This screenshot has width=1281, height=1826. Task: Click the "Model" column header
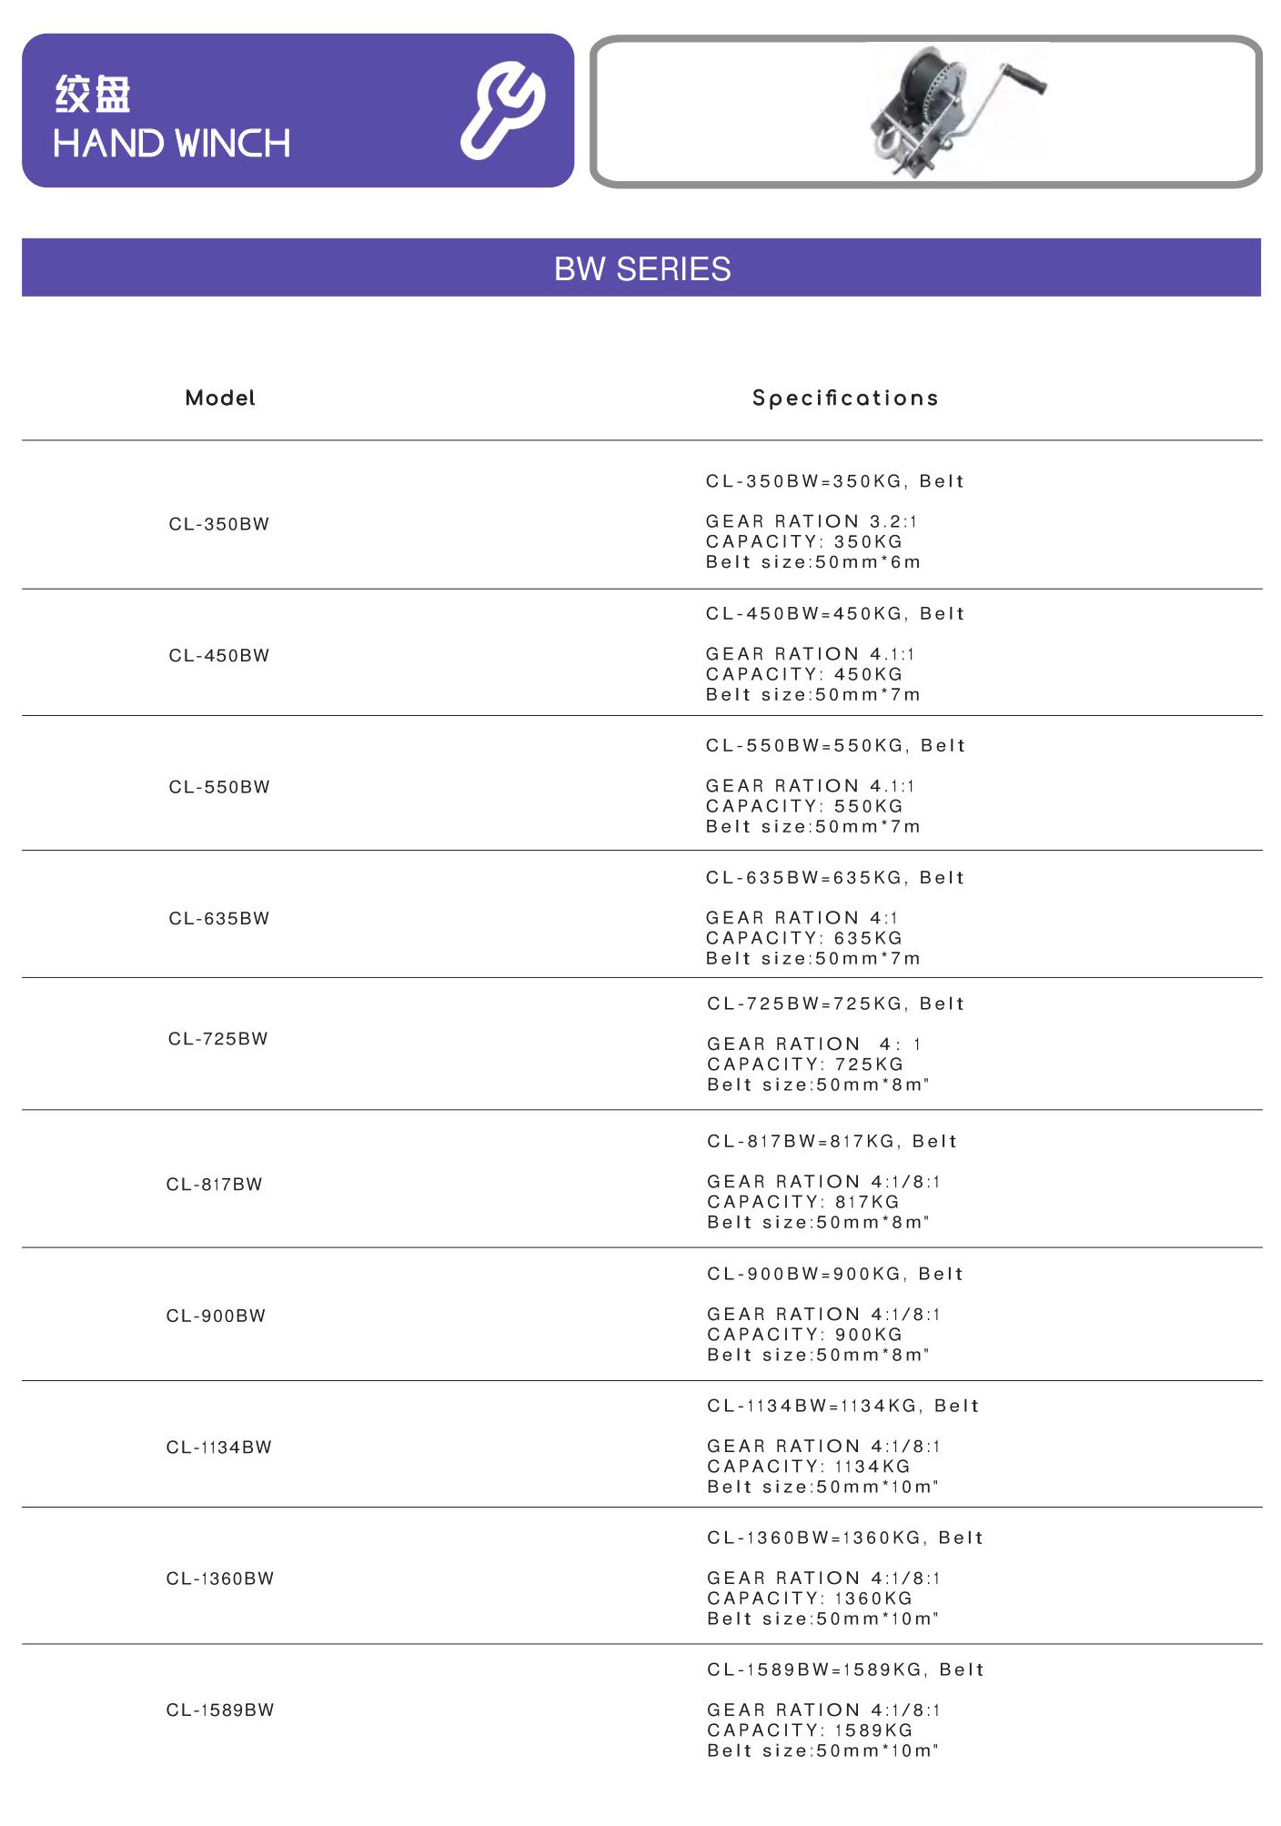[220, 398]
